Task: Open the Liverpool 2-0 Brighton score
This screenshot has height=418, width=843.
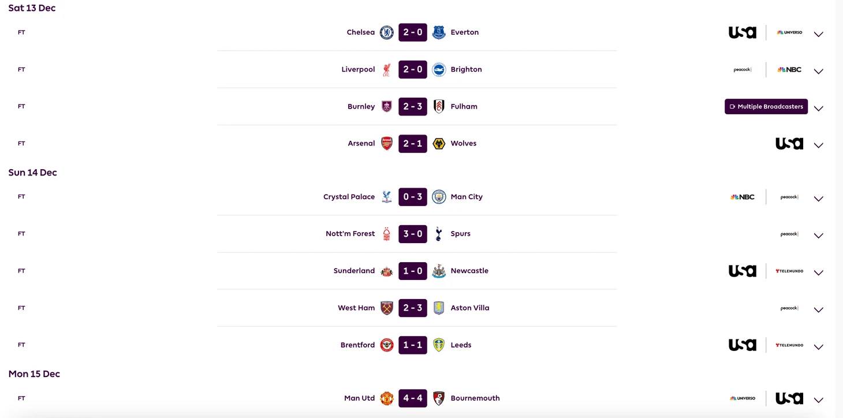Action: [412, 70]
